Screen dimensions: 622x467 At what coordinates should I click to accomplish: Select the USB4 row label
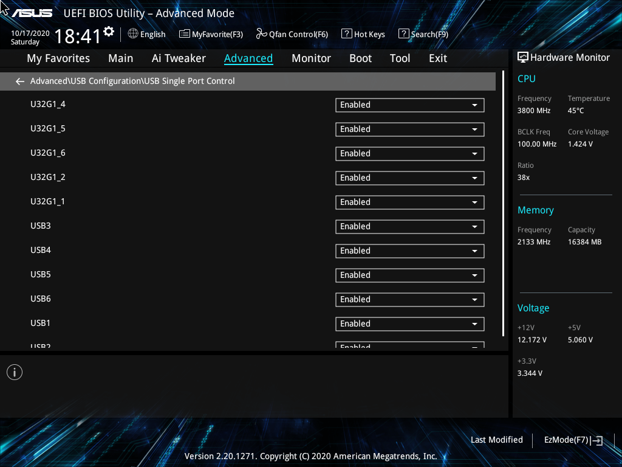point(41,250)
